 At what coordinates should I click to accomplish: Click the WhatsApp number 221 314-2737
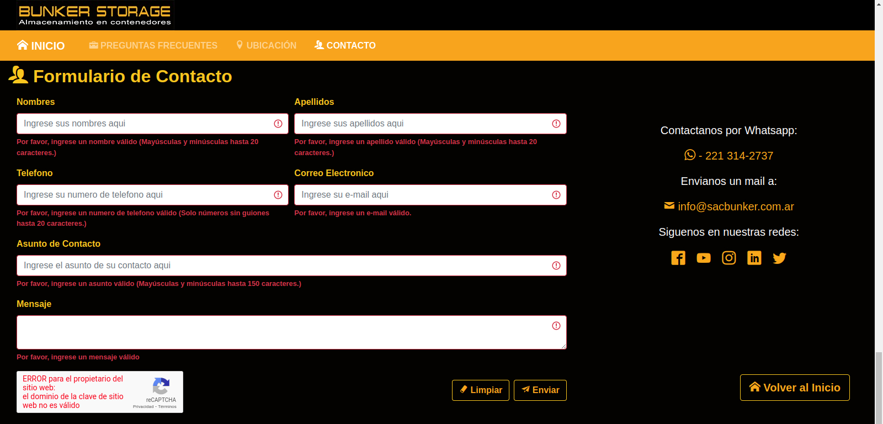coord(728,156)
